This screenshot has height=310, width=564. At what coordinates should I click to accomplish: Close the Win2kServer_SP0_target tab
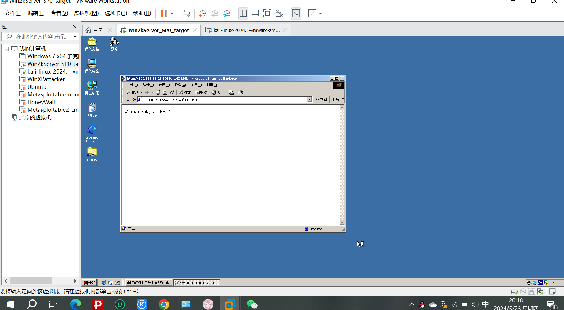(195, 30)
